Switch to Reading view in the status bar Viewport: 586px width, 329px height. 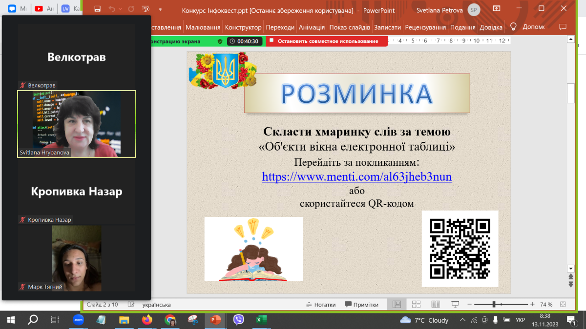point(436,305)
